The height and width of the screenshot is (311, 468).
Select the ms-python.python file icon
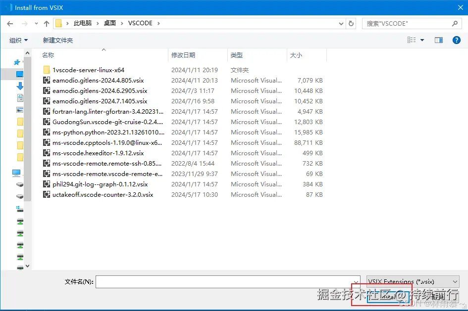(x=47, y=133)
